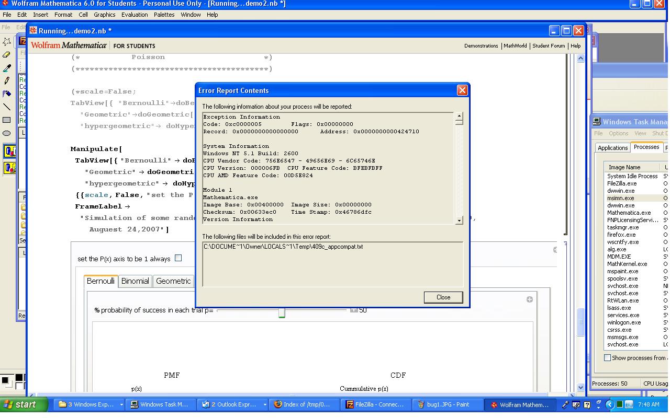The height and width of the screenshot is (418, 670).
Task: Select the Eraser tool in Paint
Action: point(7,54)
